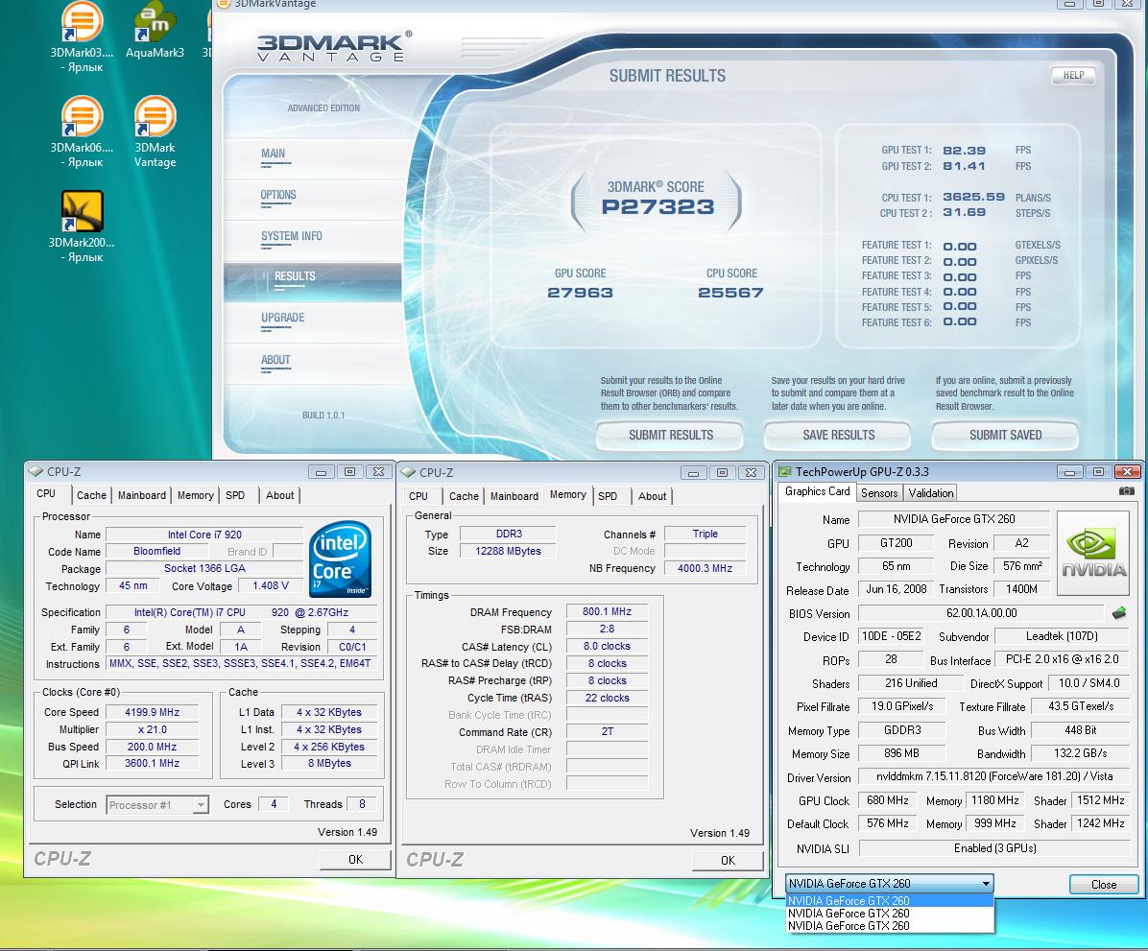The width and height of the screenshot is (1148, 951).
Task: Open the MAIN section in 3DMark Vantage
Action: [x=274, y=154]
